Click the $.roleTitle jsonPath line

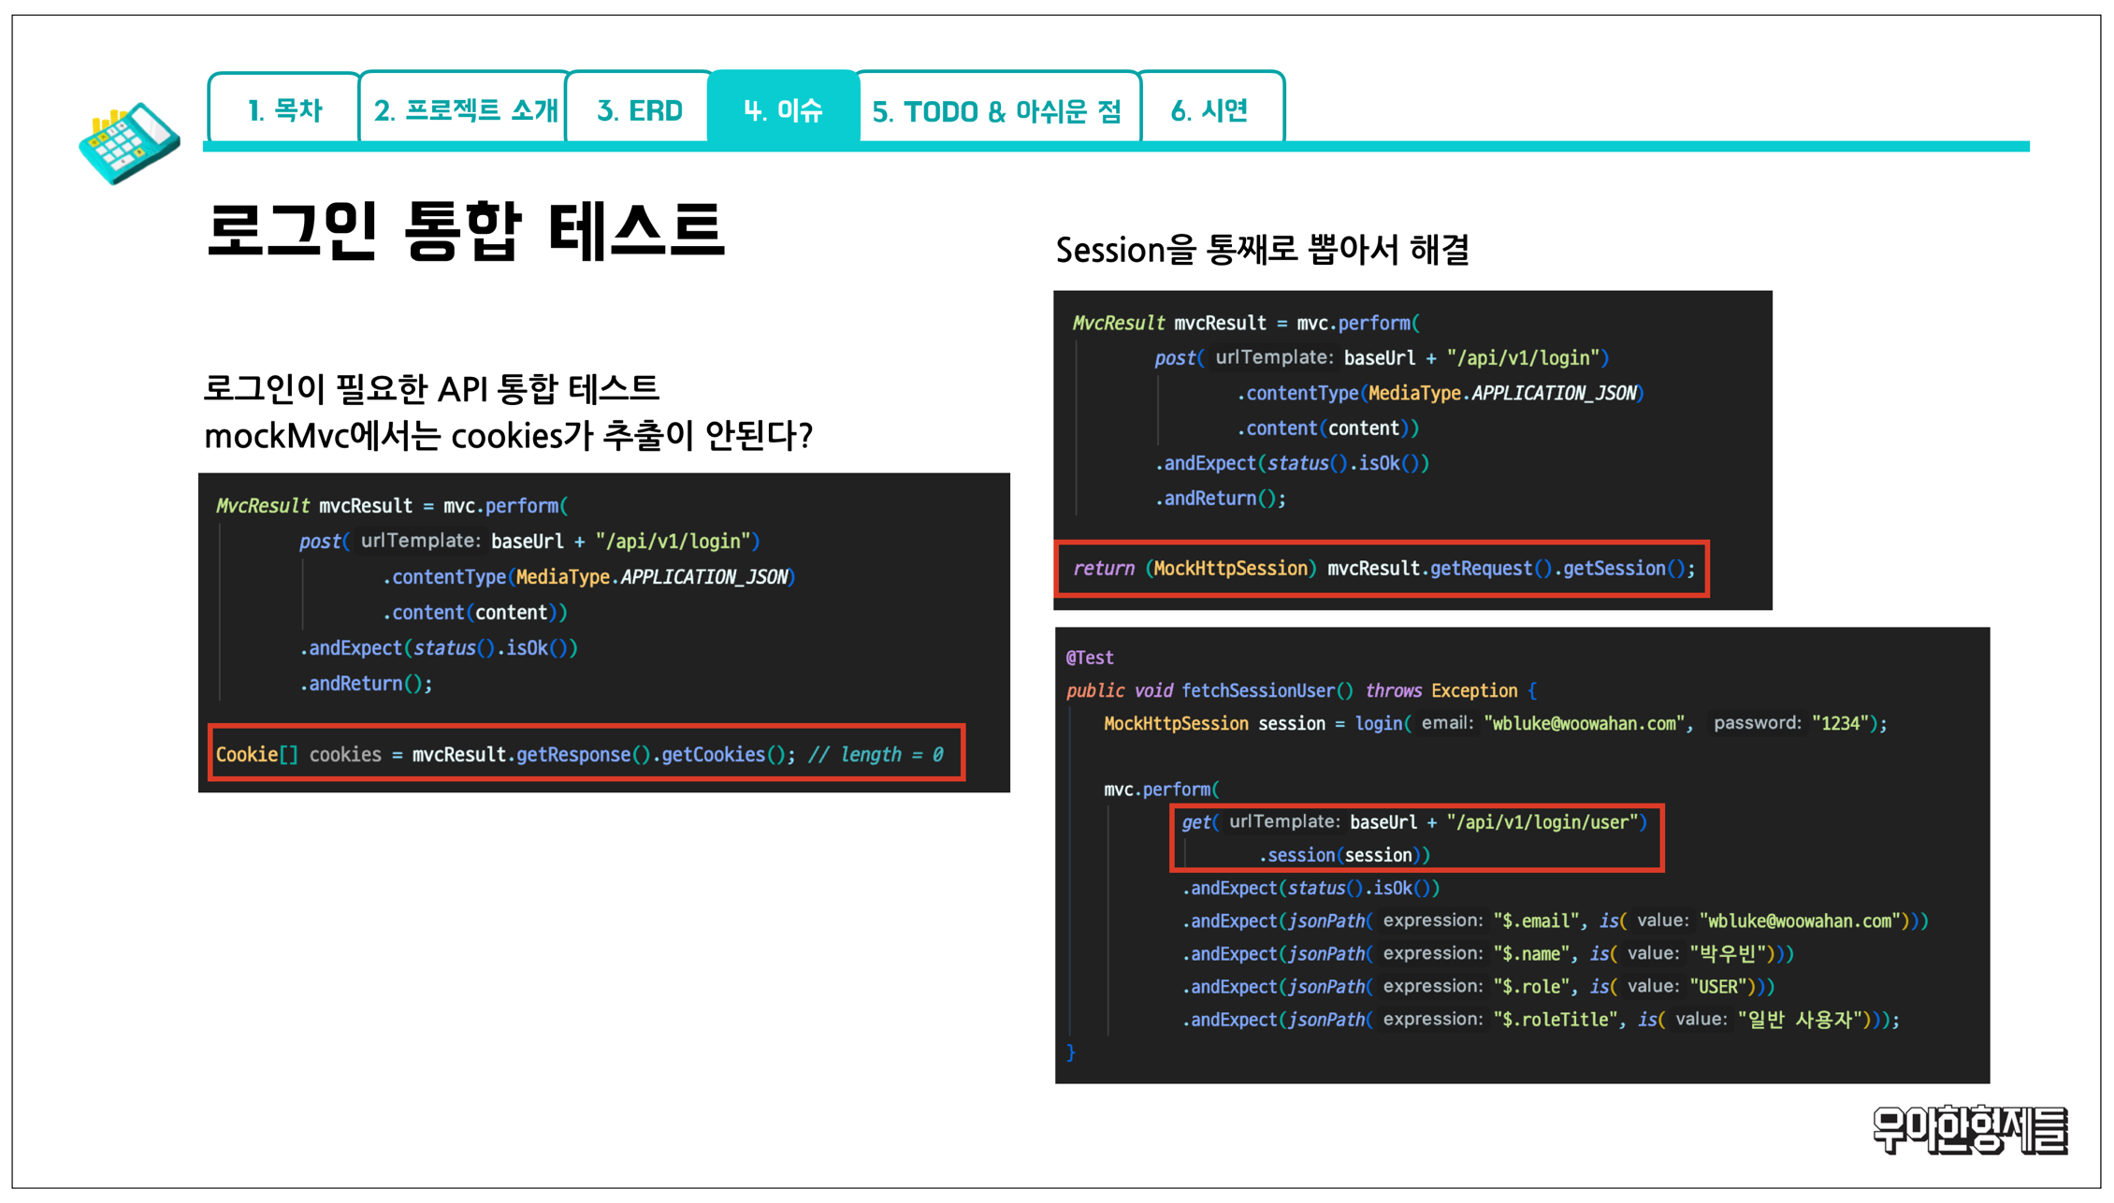click(1540, 1020)
